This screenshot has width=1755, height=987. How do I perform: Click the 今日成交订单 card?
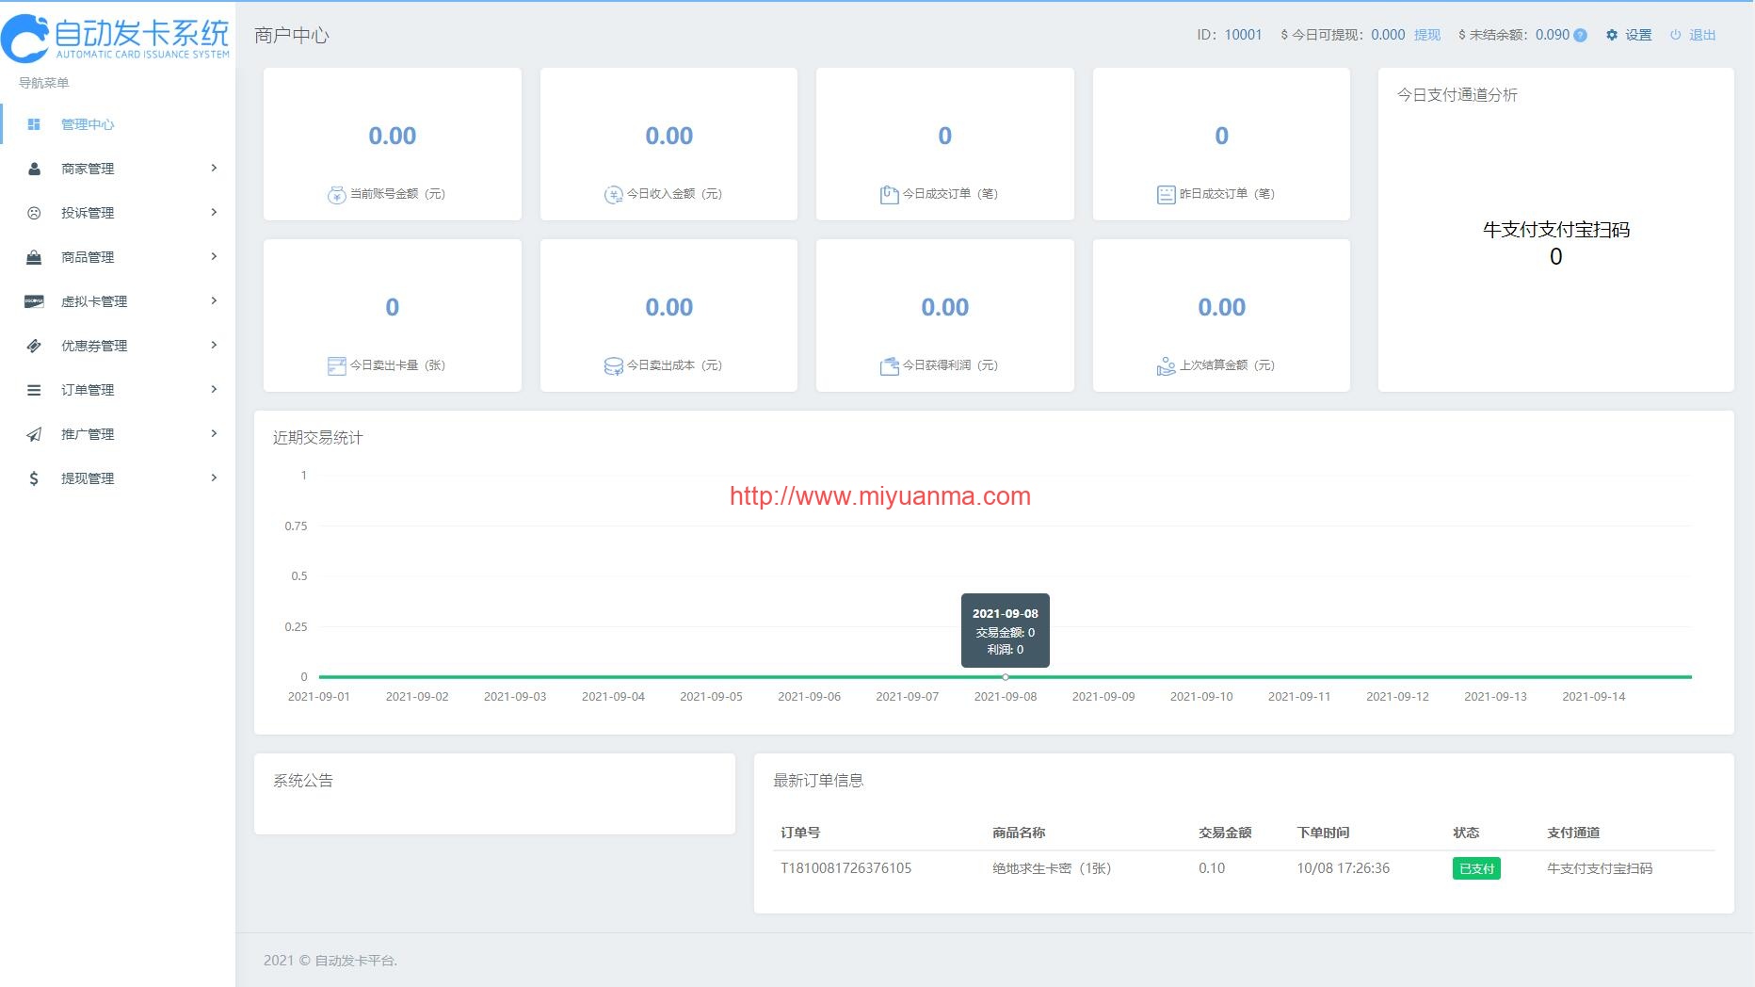pyautogui.click(x=945, y=144)
